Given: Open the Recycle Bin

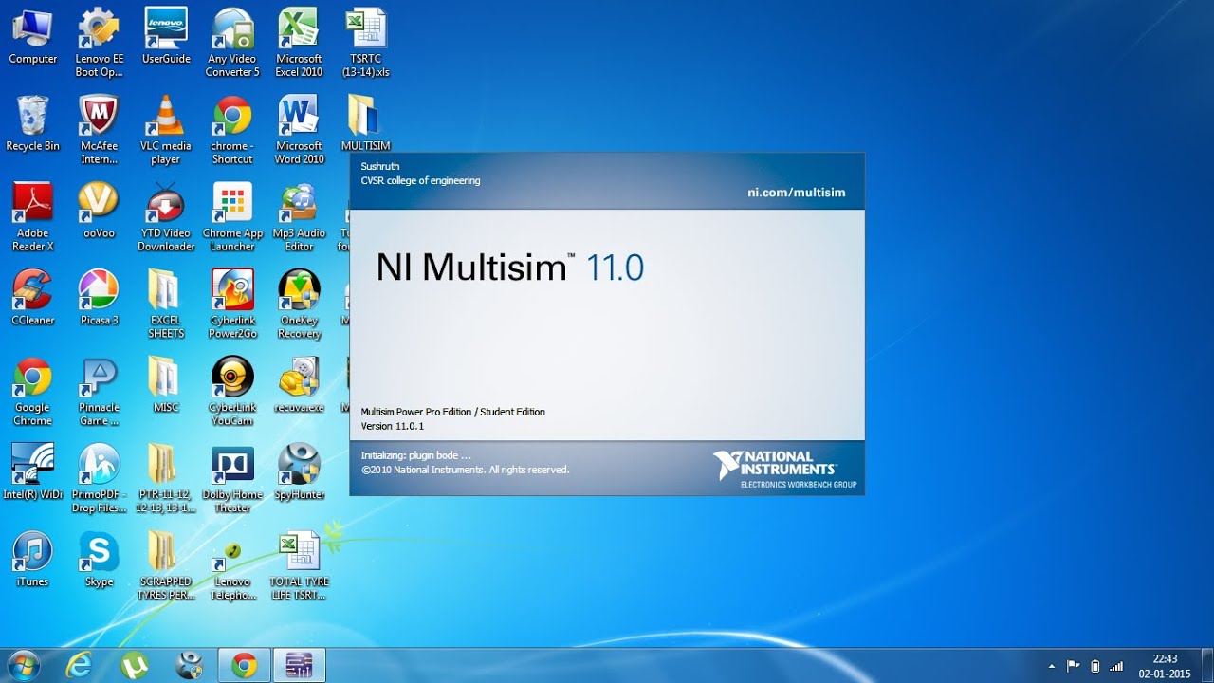Looking at the screenshot, I should click(33, 123).
